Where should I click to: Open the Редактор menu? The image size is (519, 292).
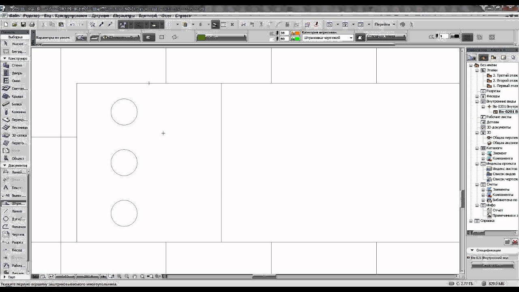(x=32, y=15)
